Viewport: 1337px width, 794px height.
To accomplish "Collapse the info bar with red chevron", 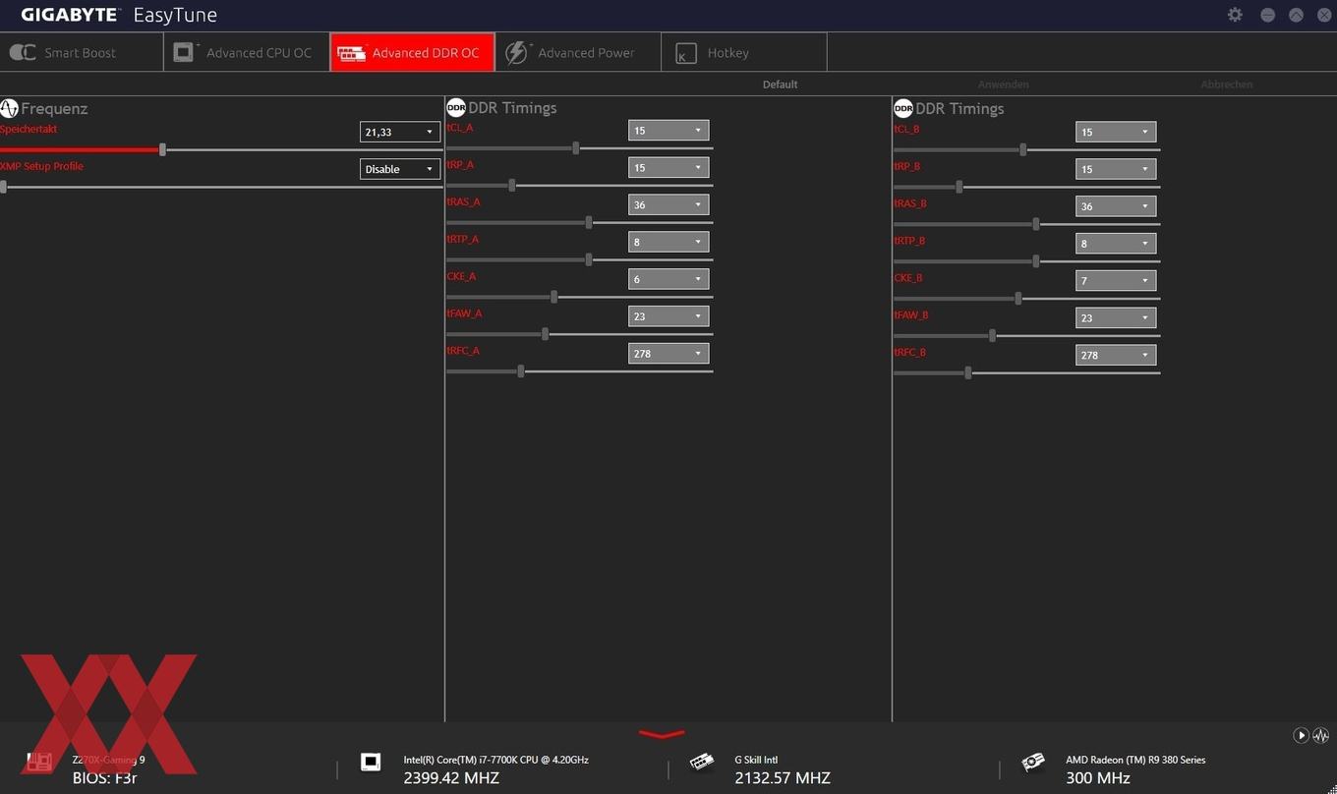I will [x=662, y=733].
